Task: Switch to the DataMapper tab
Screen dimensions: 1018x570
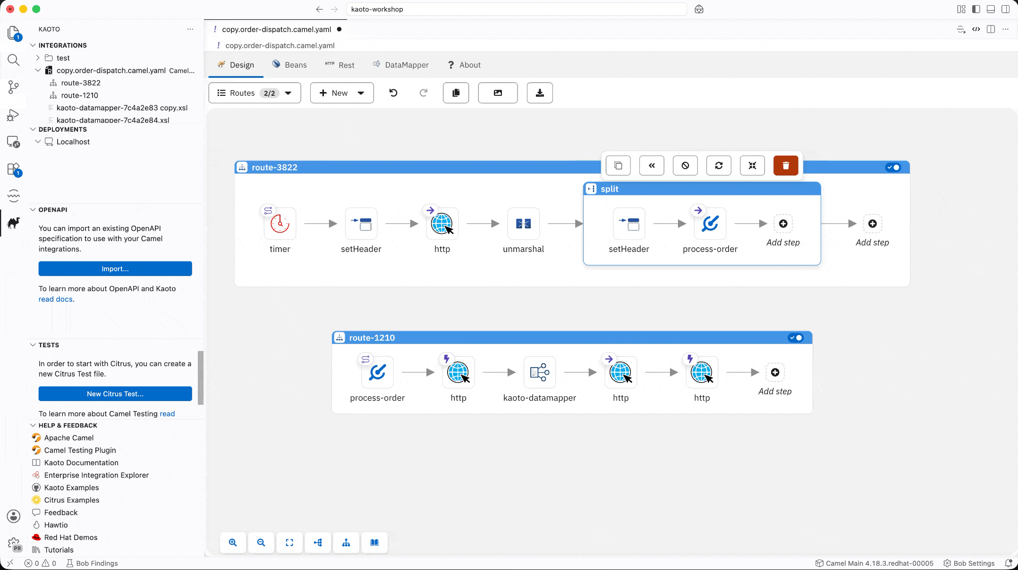Action: pyautogui.click(x=401, y=65)
